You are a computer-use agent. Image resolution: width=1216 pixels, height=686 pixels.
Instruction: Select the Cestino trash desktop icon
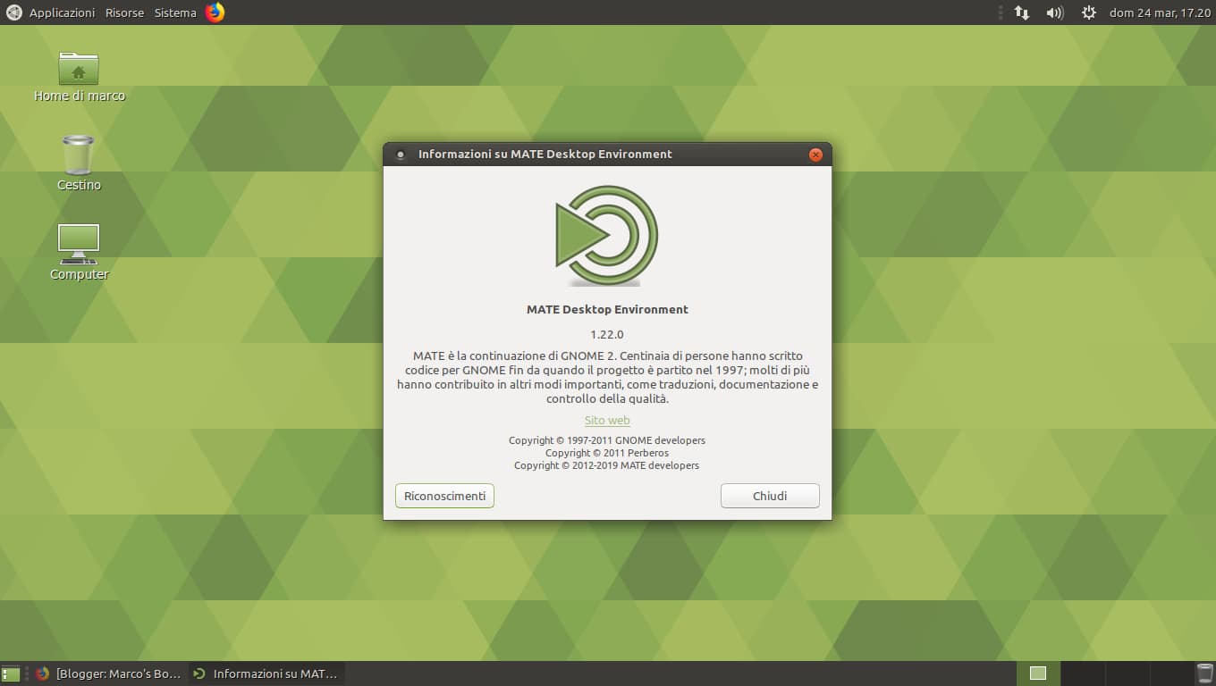pos(79,155)
